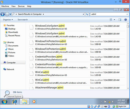130x109 pixels.
Task: Open Downloads folder in Favorites
Action: click(13, 32)
